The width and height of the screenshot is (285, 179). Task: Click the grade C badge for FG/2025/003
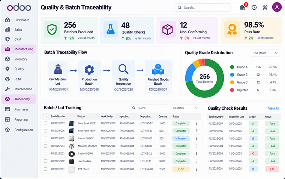pyautogui.click(x=253, y=154)
